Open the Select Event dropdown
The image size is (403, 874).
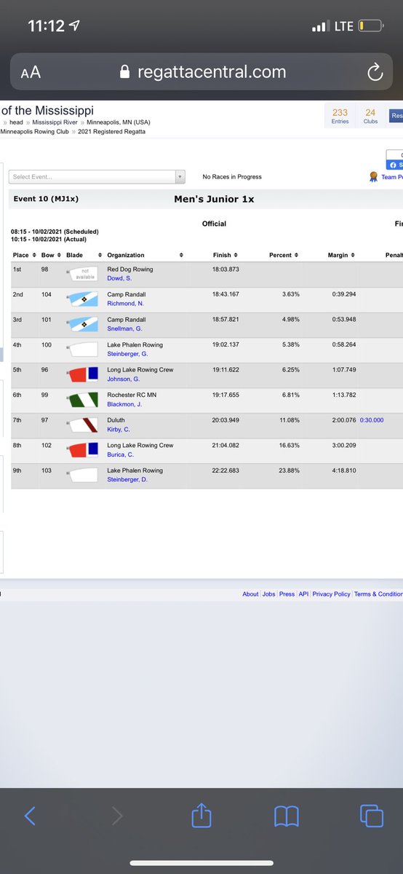point(97,177)
